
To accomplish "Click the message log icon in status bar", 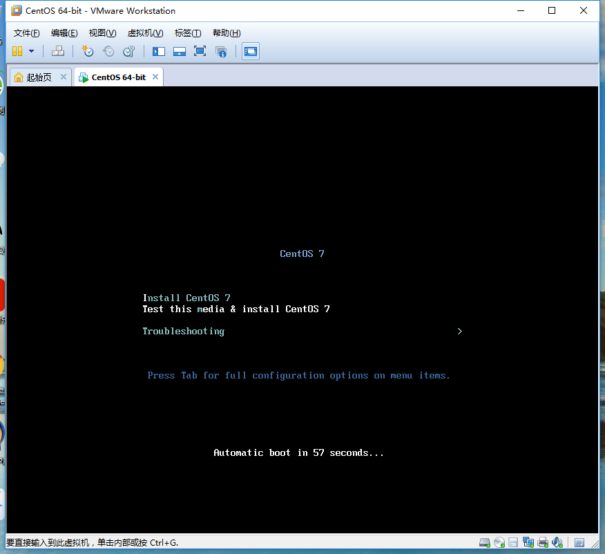I will click(x=579, y=543).
